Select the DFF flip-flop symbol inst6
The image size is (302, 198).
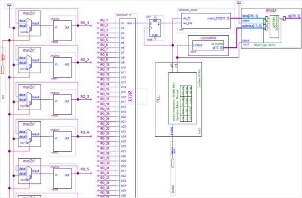(x=155, y=28)
